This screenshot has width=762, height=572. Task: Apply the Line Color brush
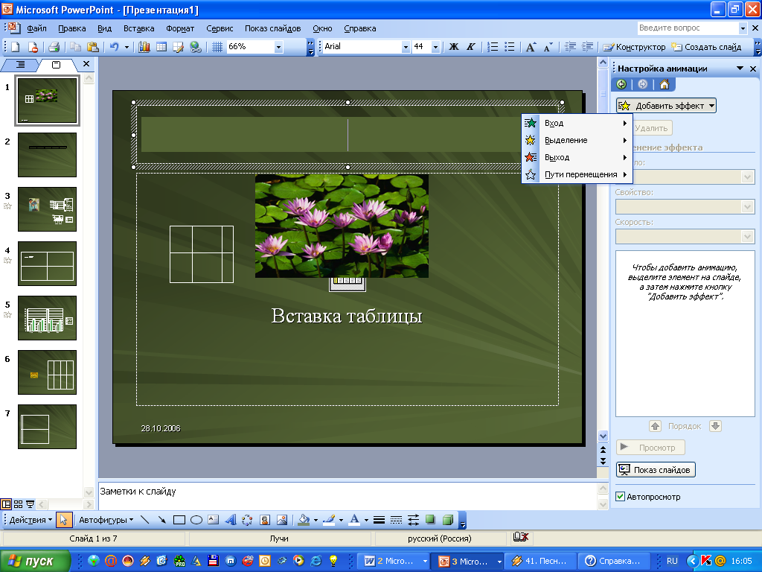pos(329,520)
